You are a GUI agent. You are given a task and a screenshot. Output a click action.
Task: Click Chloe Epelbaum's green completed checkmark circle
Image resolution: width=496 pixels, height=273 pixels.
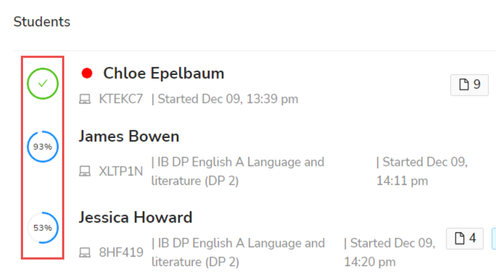pos(43,84)
